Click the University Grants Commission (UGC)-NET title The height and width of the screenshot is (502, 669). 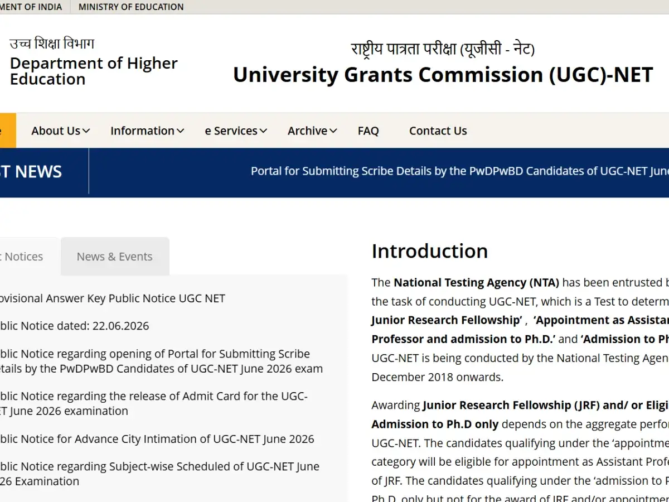443,74
